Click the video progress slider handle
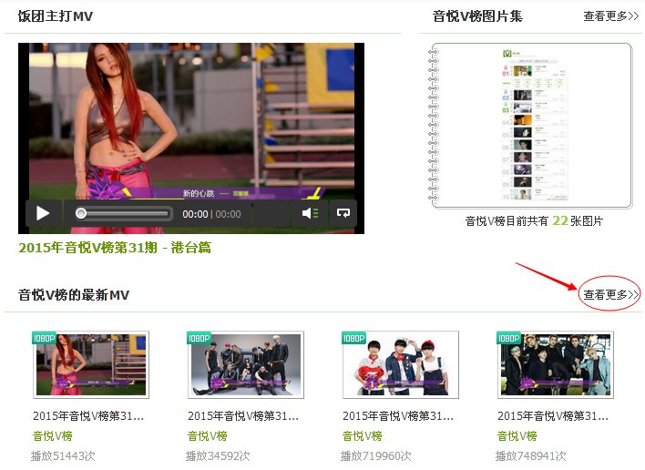This screenshot has width=645, height=470. 81,213
